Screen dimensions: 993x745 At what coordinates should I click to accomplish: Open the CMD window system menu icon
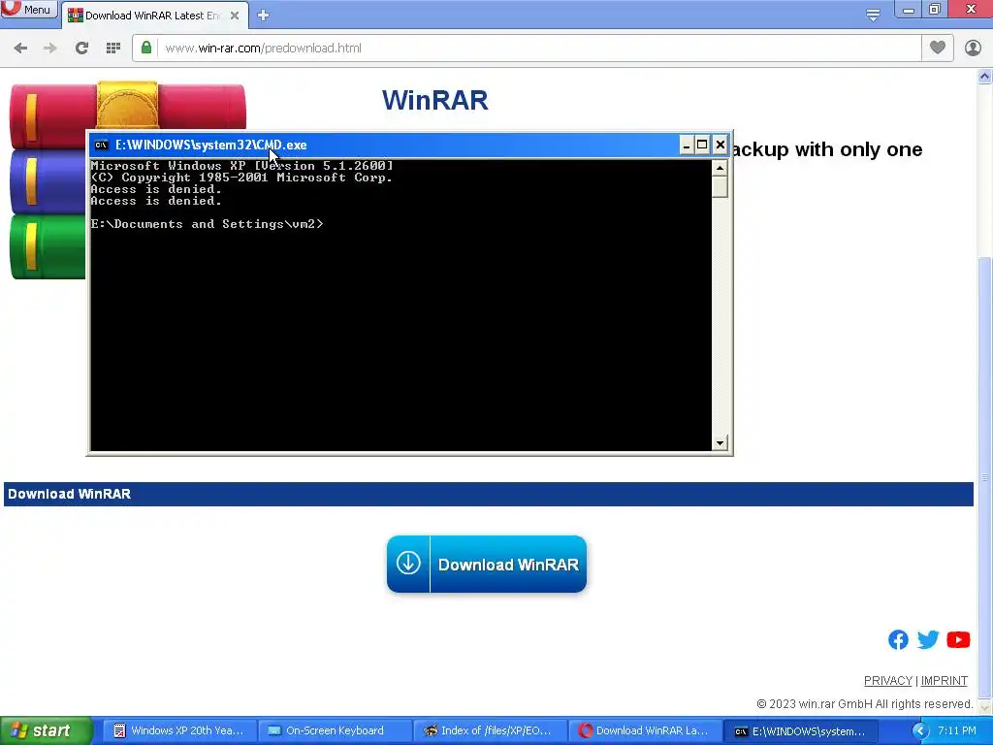[x=101, y=146]
